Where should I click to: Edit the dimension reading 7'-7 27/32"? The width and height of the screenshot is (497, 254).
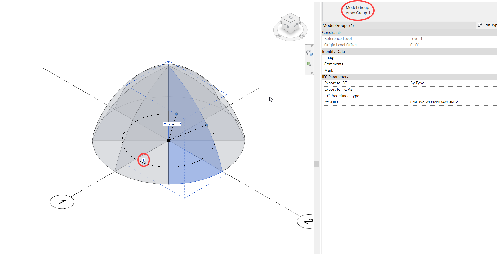pos(172,124)
